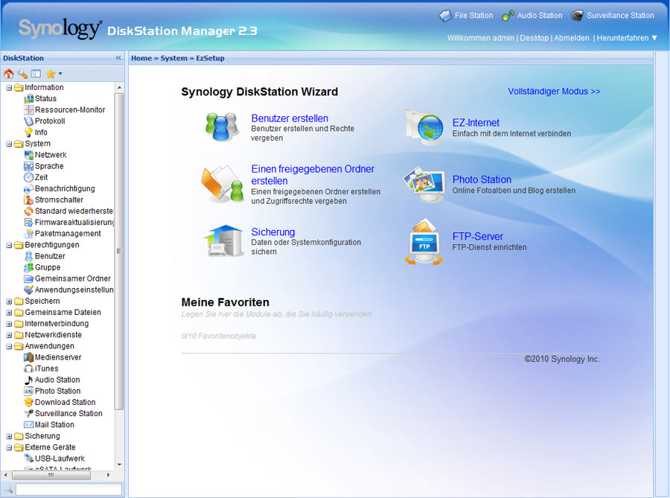Expand the Speichern folder
The height and width of the screenshot is (498, 670).
(x=9, y=301)
